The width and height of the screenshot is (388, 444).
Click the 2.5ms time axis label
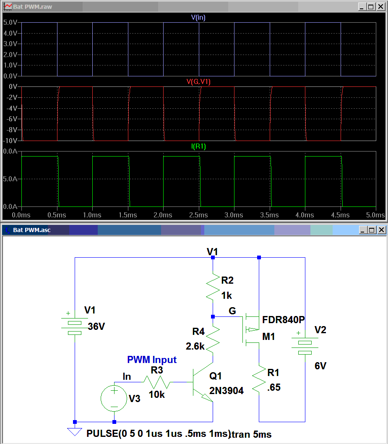click(x=198, y=215)
